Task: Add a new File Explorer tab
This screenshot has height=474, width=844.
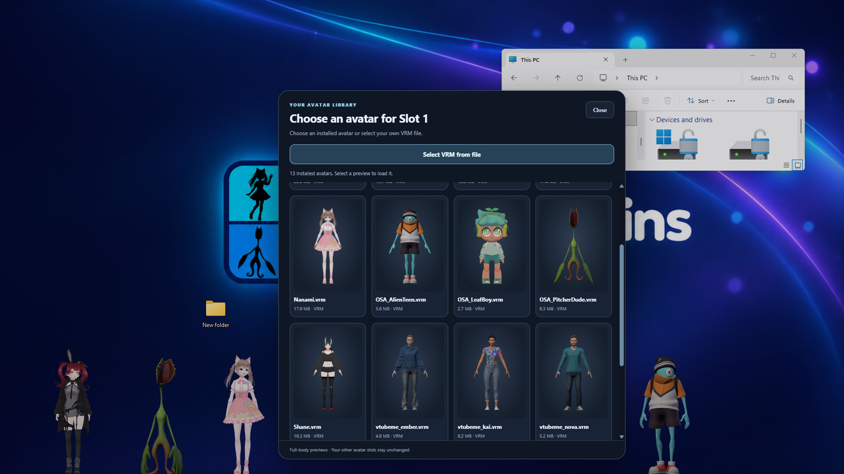Action: pos(625,60)
